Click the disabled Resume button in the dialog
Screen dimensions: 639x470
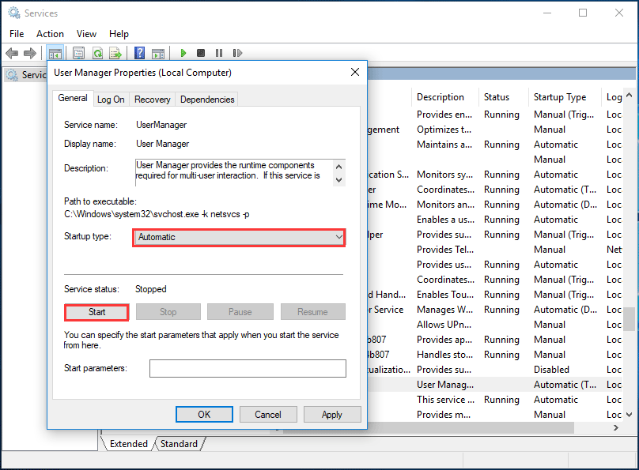(312, 312)
